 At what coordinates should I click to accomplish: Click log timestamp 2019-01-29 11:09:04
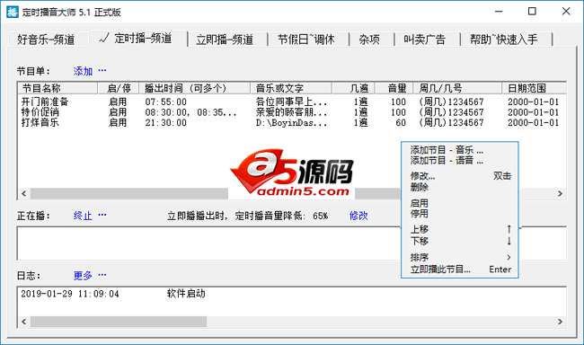70,294
